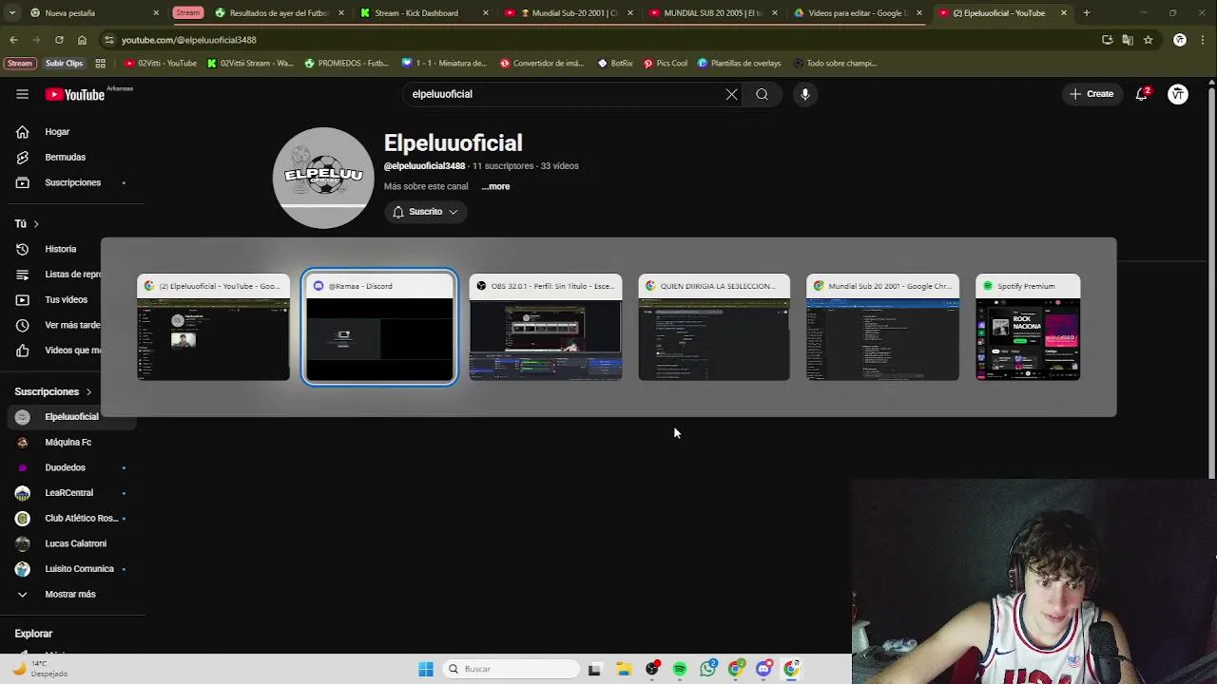
Task: Switch to Stream - Kick Dashboard tab
Action: click(x=425, y=13)
